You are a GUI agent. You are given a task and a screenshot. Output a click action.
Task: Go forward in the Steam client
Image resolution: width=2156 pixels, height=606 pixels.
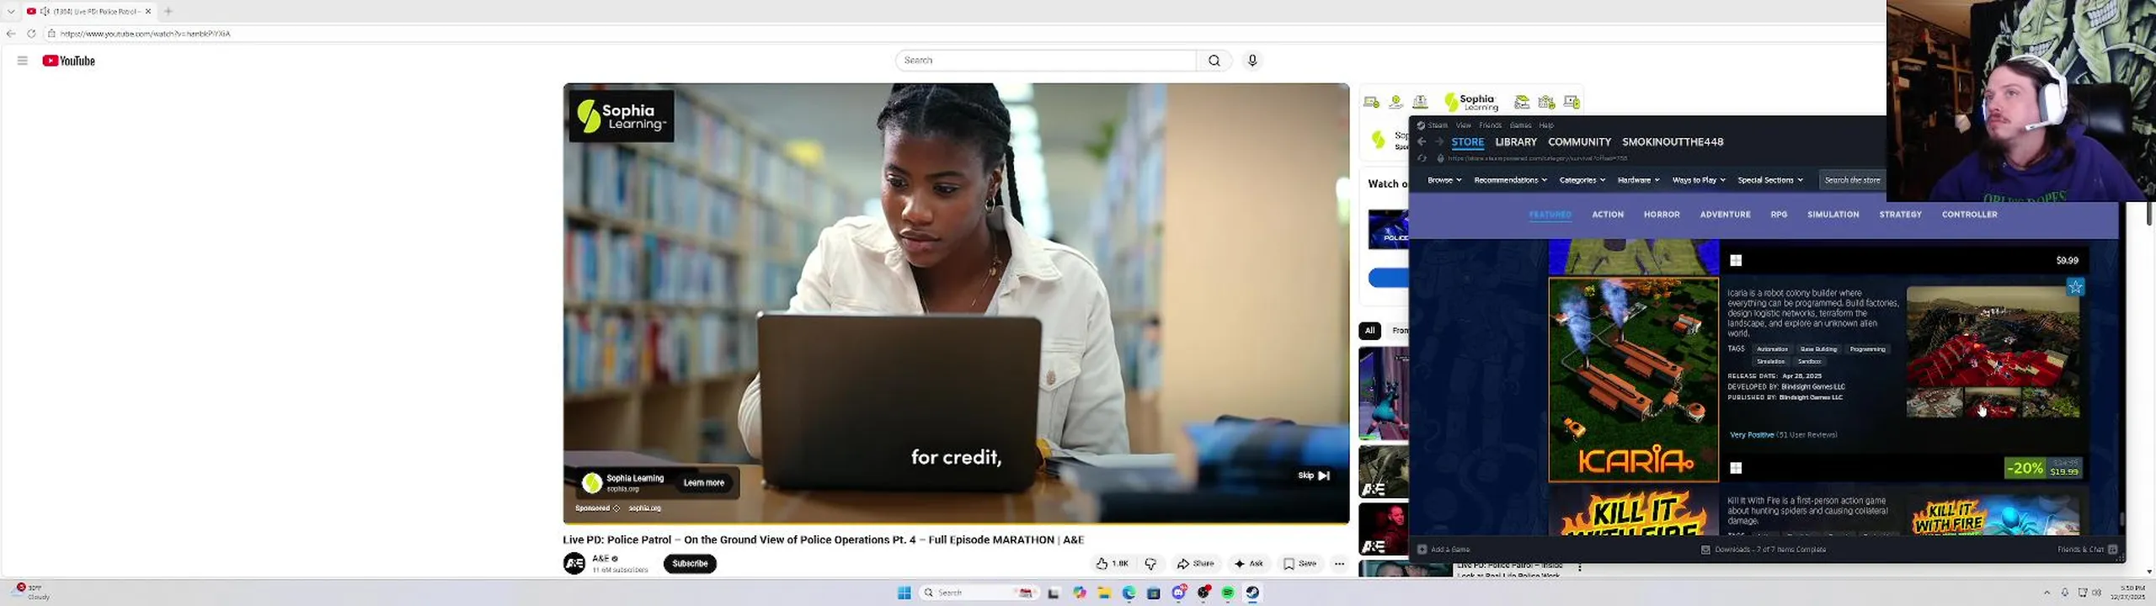coord(1439,142)
